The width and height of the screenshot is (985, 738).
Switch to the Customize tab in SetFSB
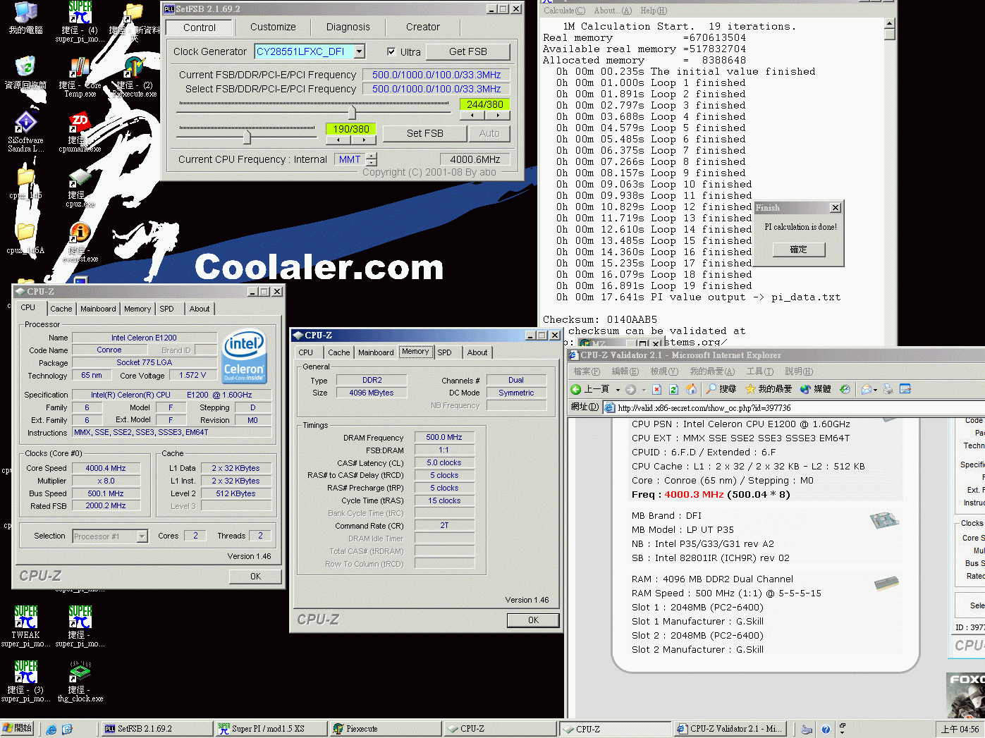point(273,27)
